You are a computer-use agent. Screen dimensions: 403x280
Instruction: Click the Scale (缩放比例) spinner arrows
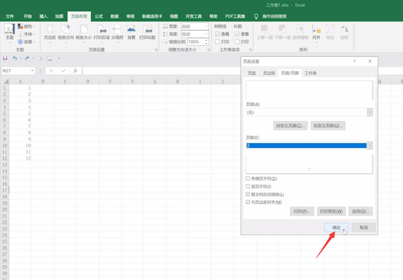(x=206, y=42)
